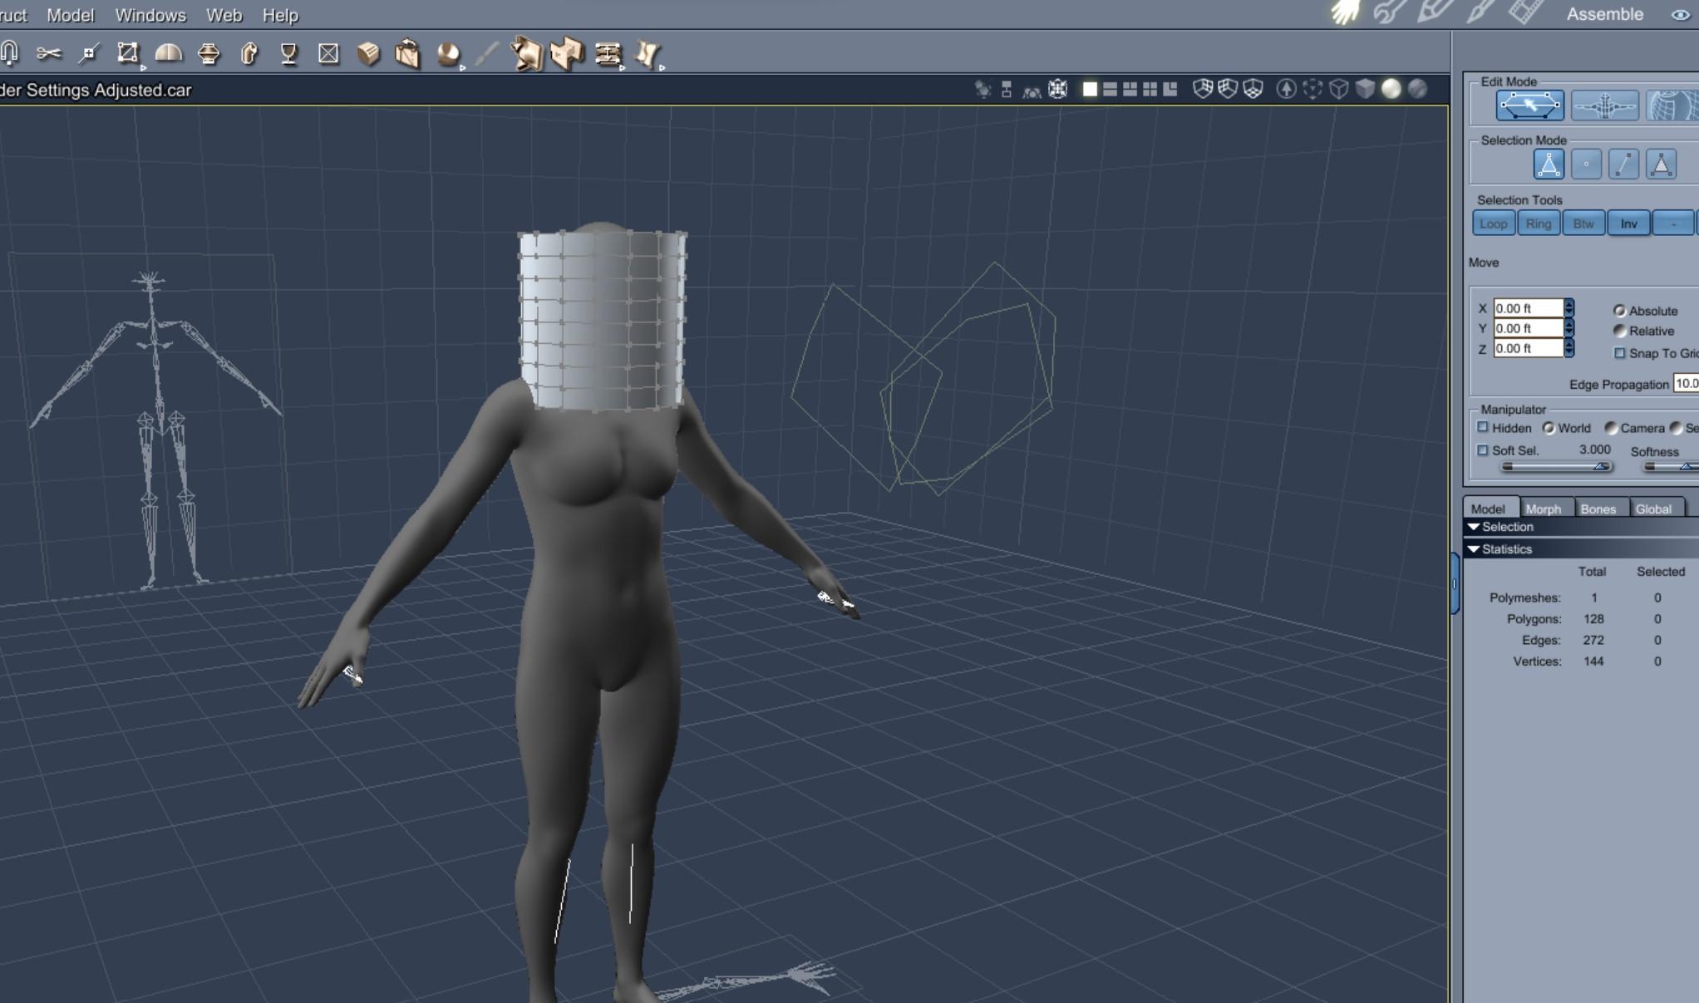Expand the Selection section
Viewport: 1699px width, 1003px height.
[x=1474, y=527]
